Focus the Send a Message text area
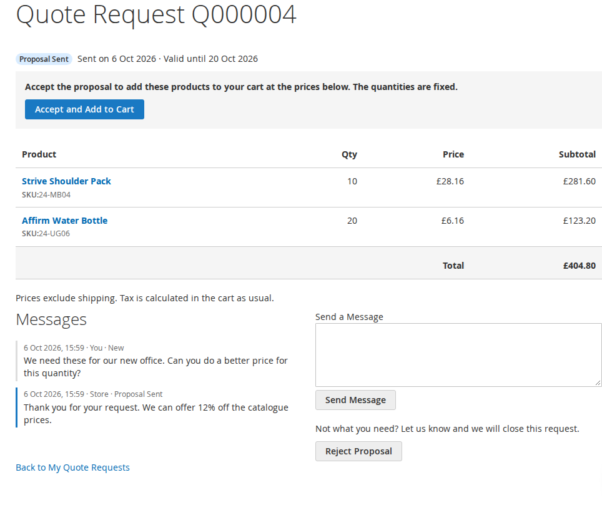 (458, 355)
